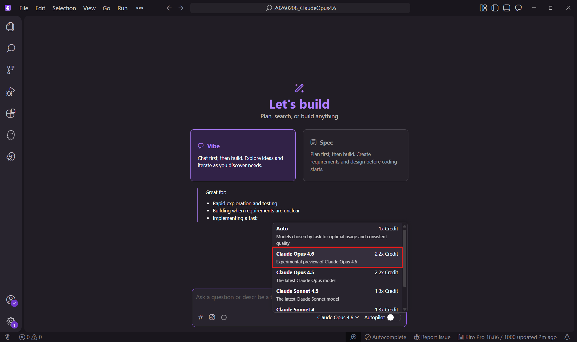Click the image attach icon in chat
This screenshot has height=342, width=577.
click(x=212, y=317)
